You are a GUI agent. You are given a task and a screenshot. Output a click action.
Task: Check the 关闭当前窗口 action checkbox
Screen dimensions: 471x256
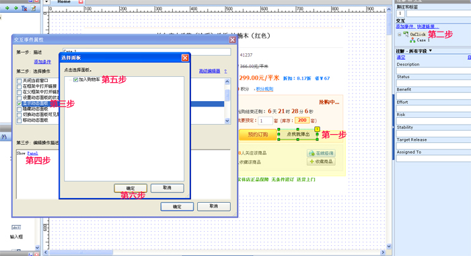click(x=20, y=81)
